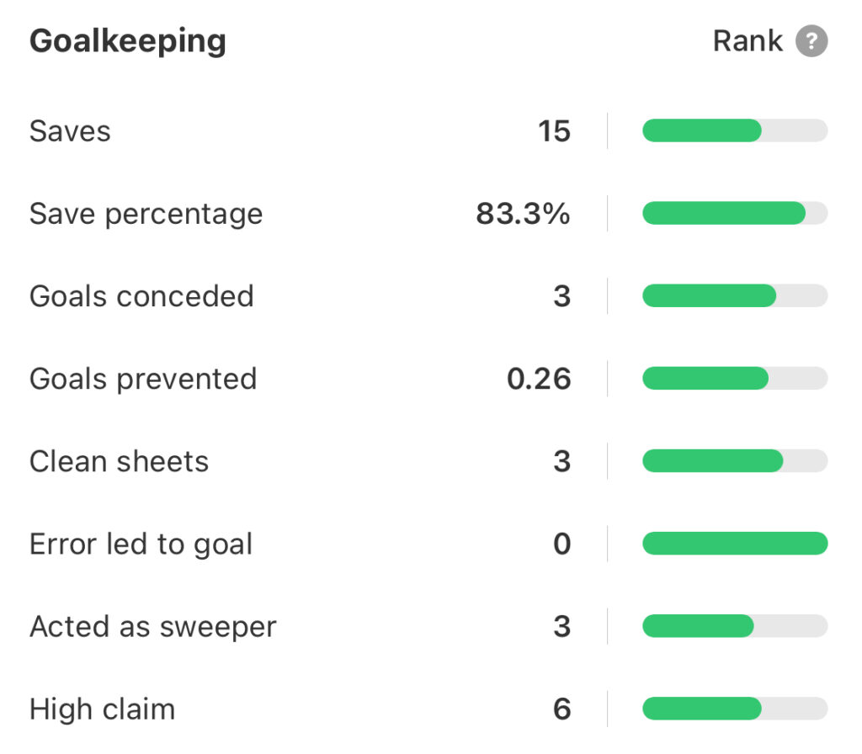This screenshot has width=862, height=754.
Task: Click the 83.3% save percentage value
Action: pyautogui.click(x=523, y=214)
